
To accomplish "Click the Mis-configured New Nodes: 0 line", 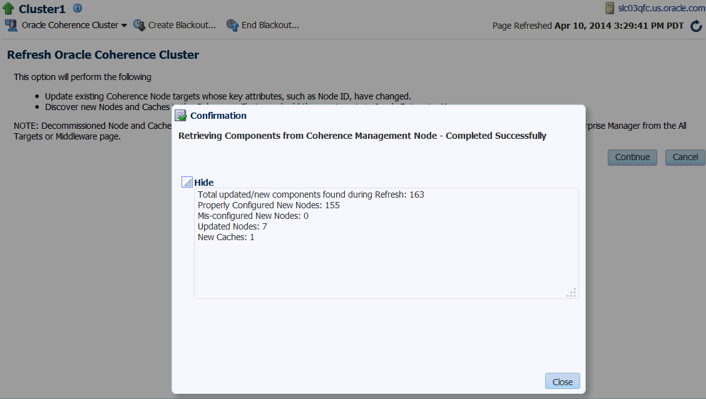I will 253,216.
